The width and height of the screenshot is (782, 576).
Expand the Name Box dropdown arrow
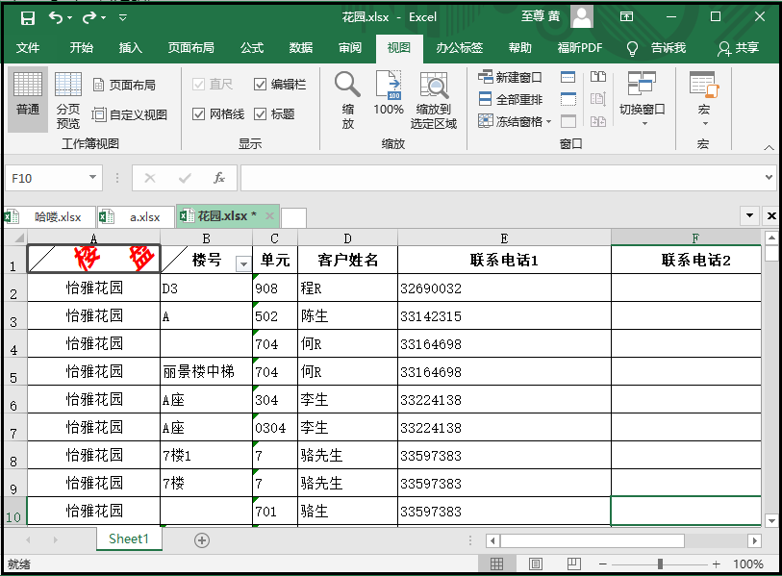coord(92,178)
